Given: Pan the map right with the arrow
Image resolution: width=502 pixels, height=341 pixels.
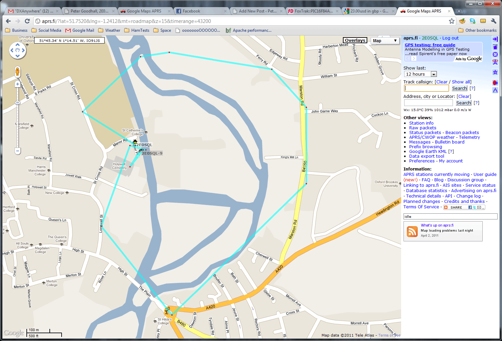Looking at the screenshot, I should [23, 50].
